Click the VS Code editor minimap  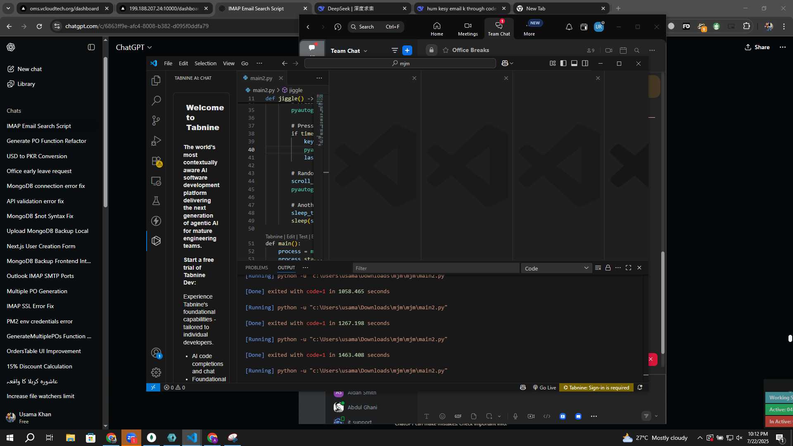[320, 120]
